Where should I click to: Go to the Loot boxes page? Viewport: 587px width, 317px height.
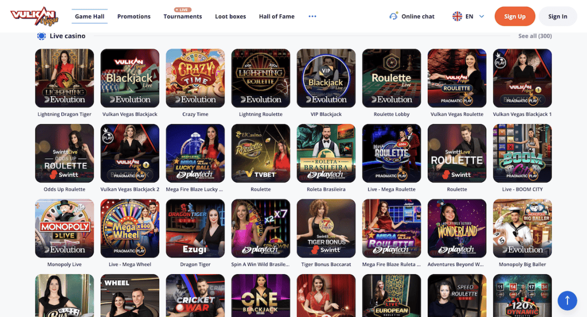coord(230,17)
